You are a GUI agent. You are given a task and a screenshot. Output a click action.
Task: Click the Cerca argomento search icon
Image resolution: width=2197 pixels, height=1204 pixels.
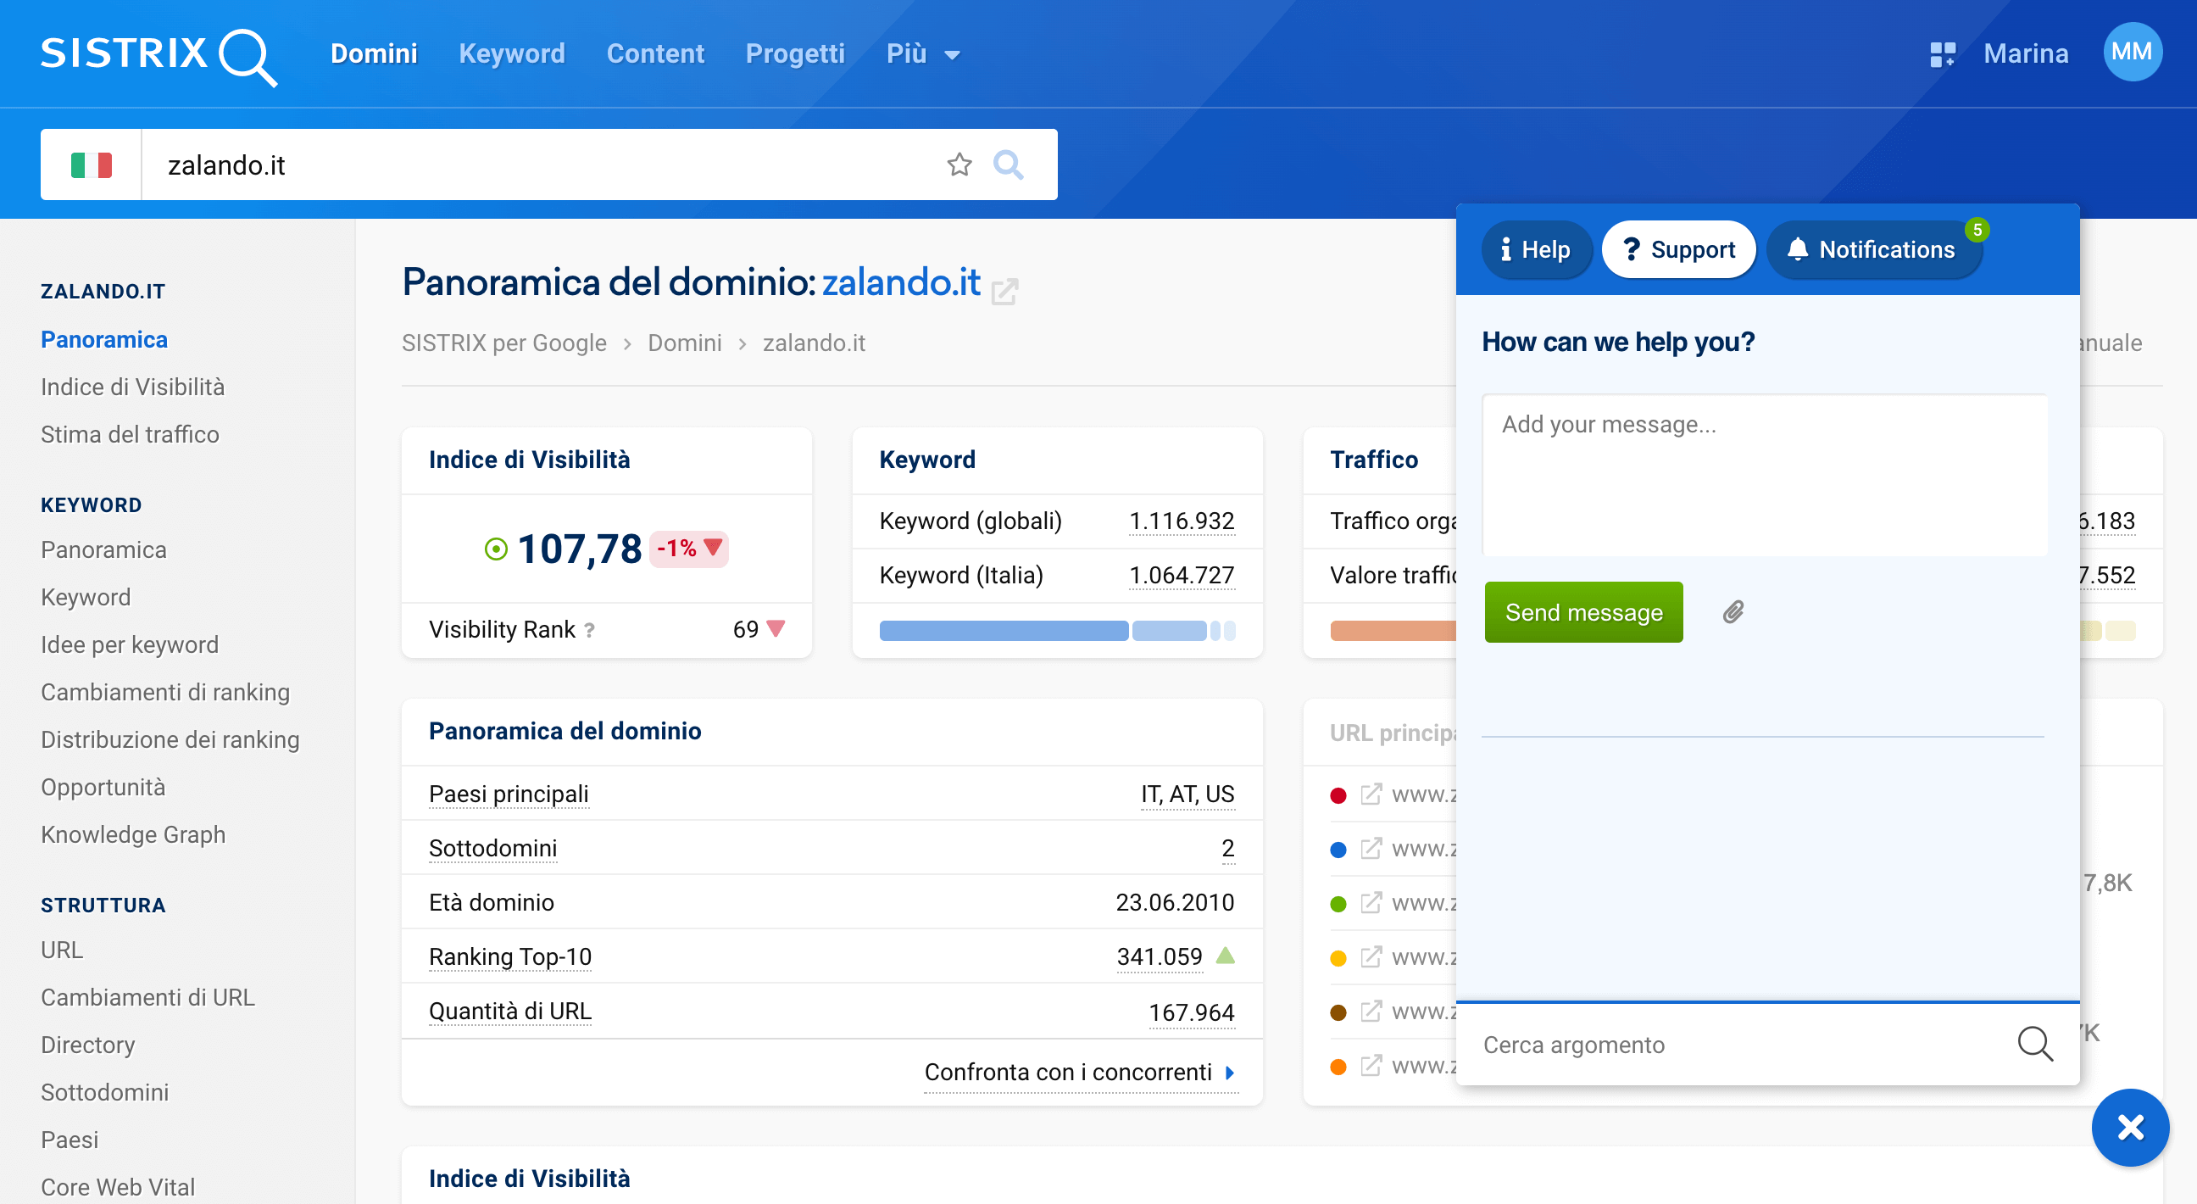coord(2034,1044)
